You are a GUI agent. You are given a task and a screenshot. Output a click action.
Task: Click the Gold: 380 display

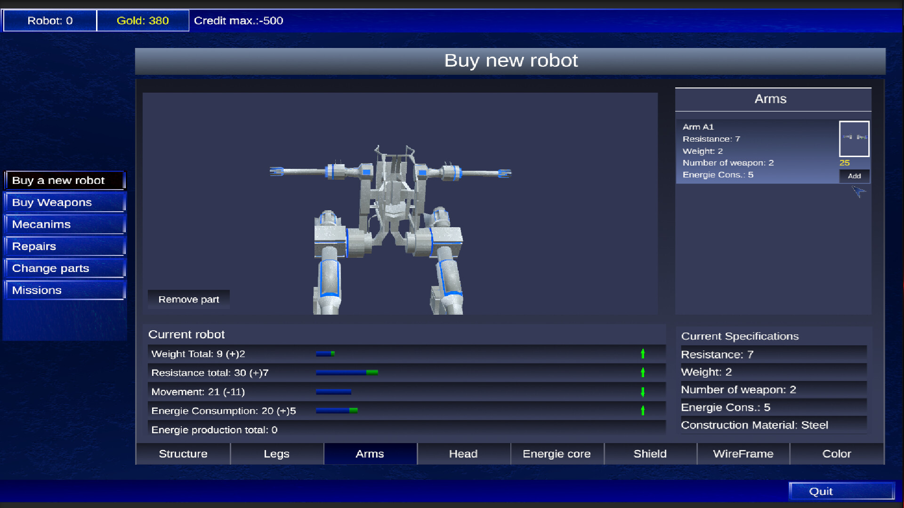coord(142,20)
